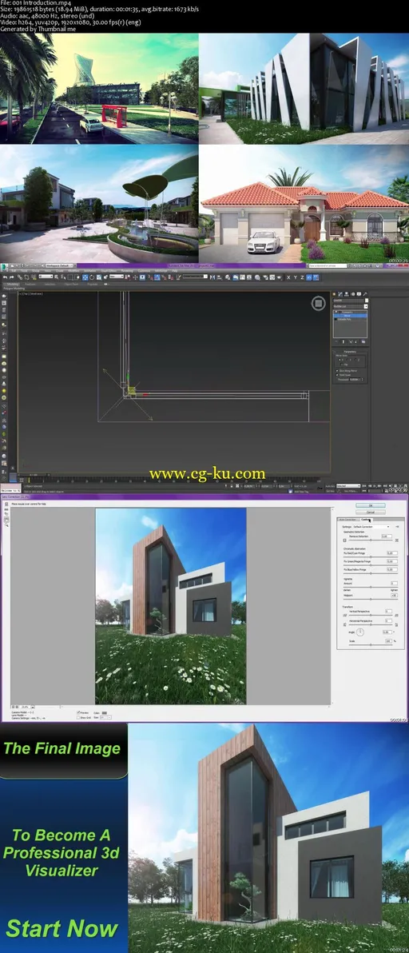Open the Utilities tab of the command panel

(365, 294)
